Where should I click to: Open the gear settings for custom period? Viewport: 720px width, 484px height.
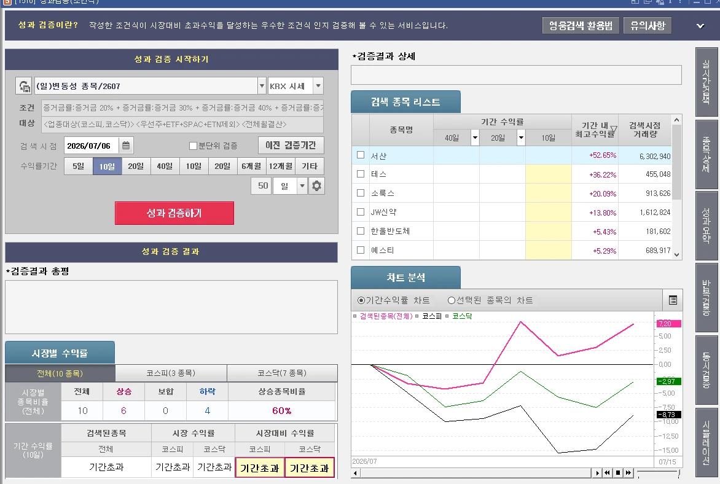click(x=316, y=186)
